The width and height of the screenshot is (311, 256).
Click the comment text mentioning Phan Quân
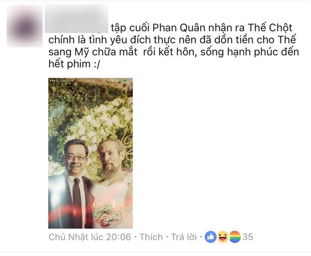[174, 46]
